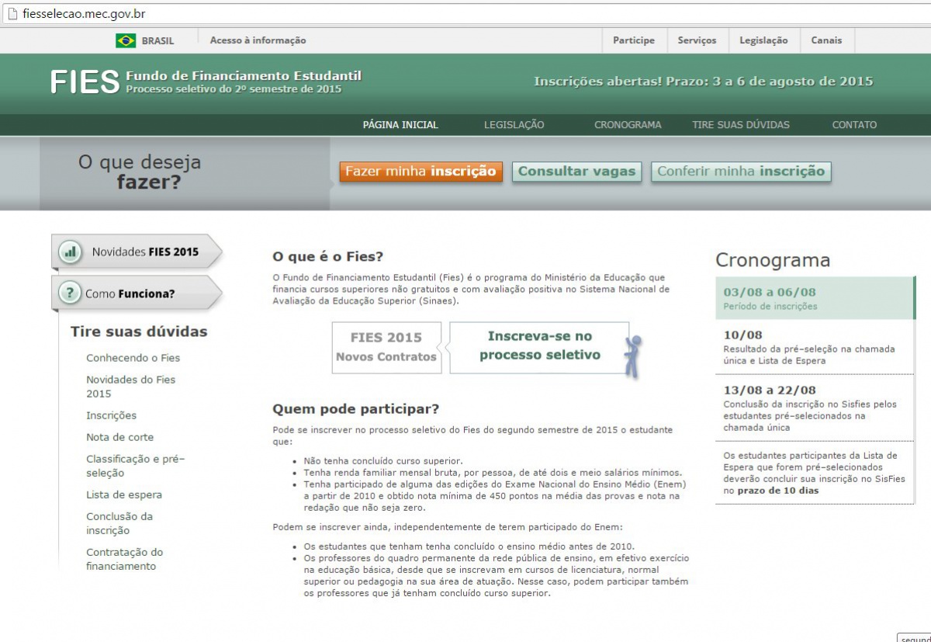
Task: Click the Acesso à informação link
Action: click(258, 40)
